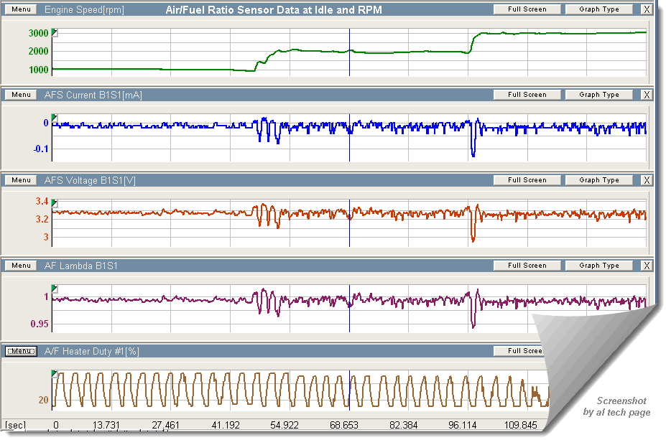Open the AF Lambda B1S1 Menu
The image size is (666, 440).
click(x=21, y=266)
